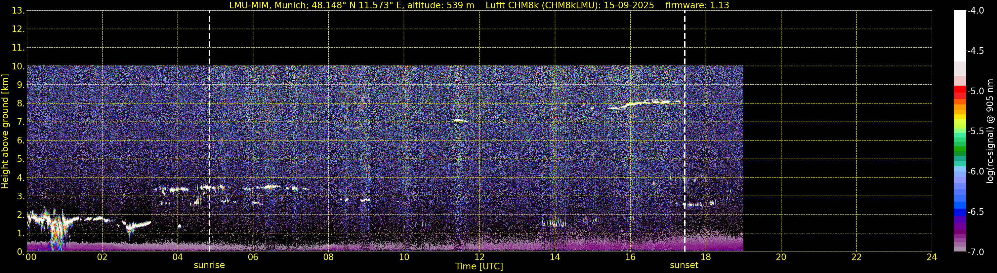The image size is (997, 273).
Task: Click the '24' tick on the time axis
Action: [x=932, y=257]
